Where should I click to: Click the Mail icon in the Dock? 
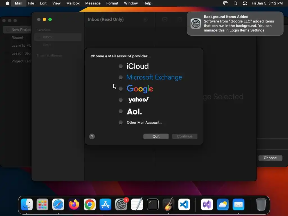238,204
